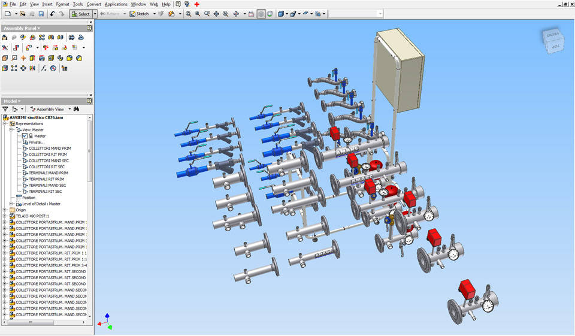Collapse the View: Master tree node

tap(11, 130)
